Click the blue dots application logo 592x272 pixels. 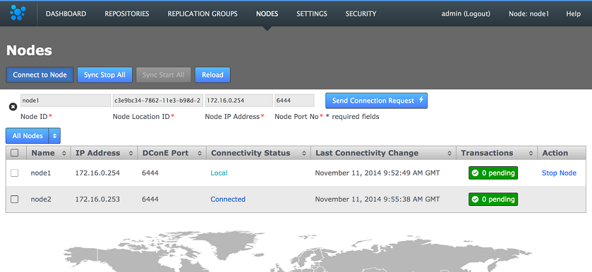pos(17,13)
